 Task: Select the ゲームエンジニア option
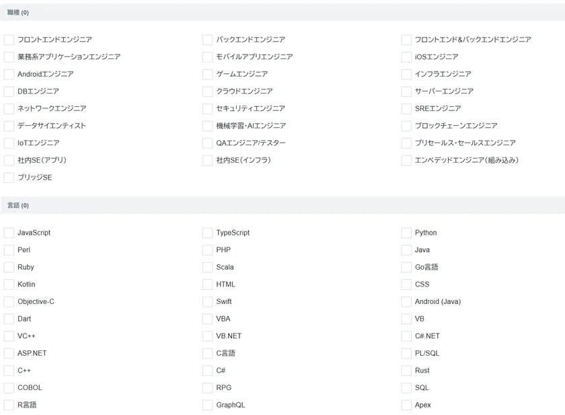click(x=207, y=74)
